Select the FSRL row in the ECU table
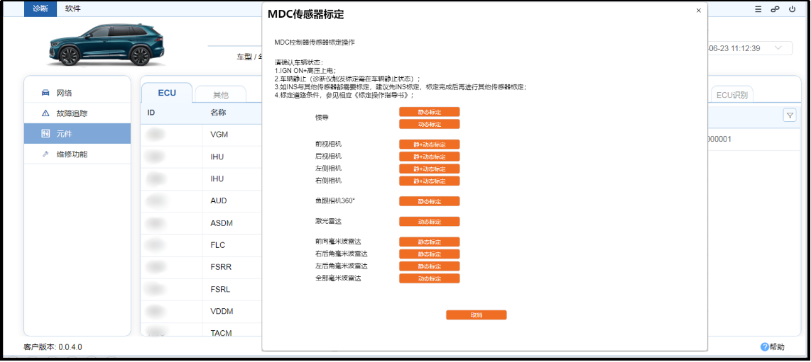811x362 pixels. (x=201, y=289)
